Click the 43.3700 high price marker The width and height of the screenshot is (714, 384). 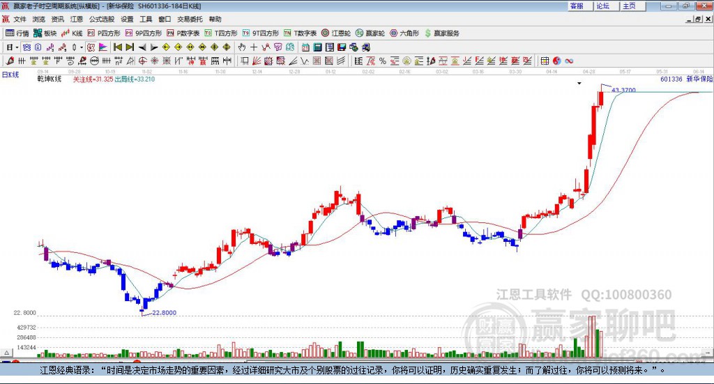coord(623,90)
